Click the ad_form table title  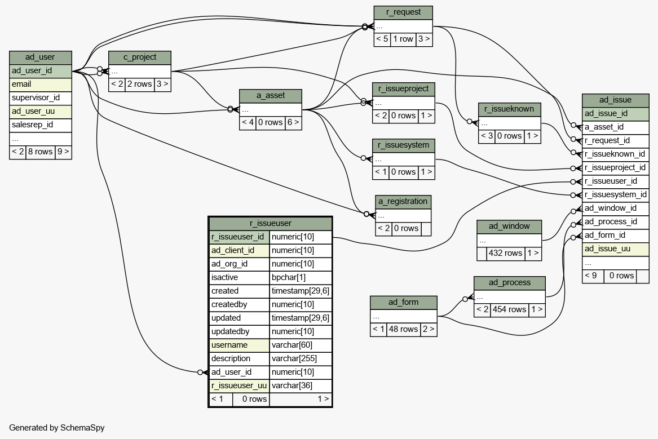(x=404, y=302)
